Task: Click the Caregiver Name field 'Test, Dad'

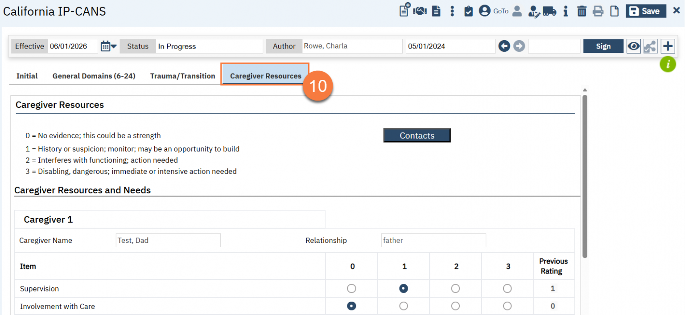Action: [x=168, y=241]
